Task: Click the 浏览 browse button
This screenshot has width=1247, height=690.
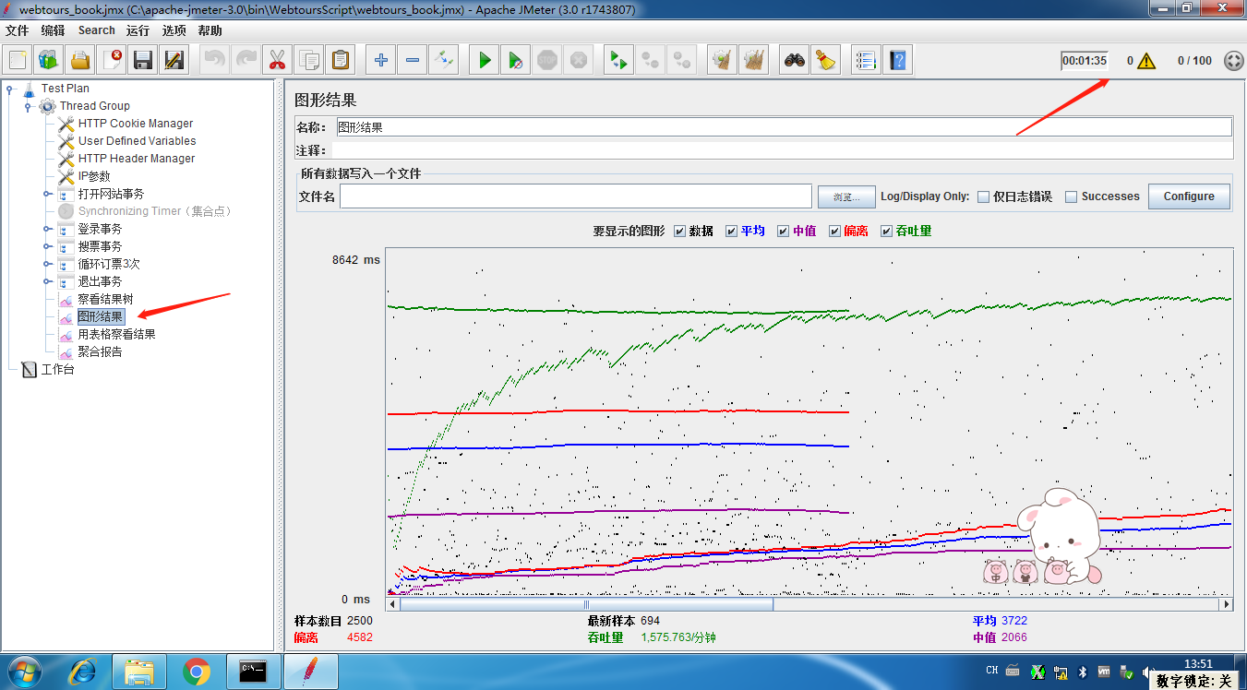Action: click(845, 196)
